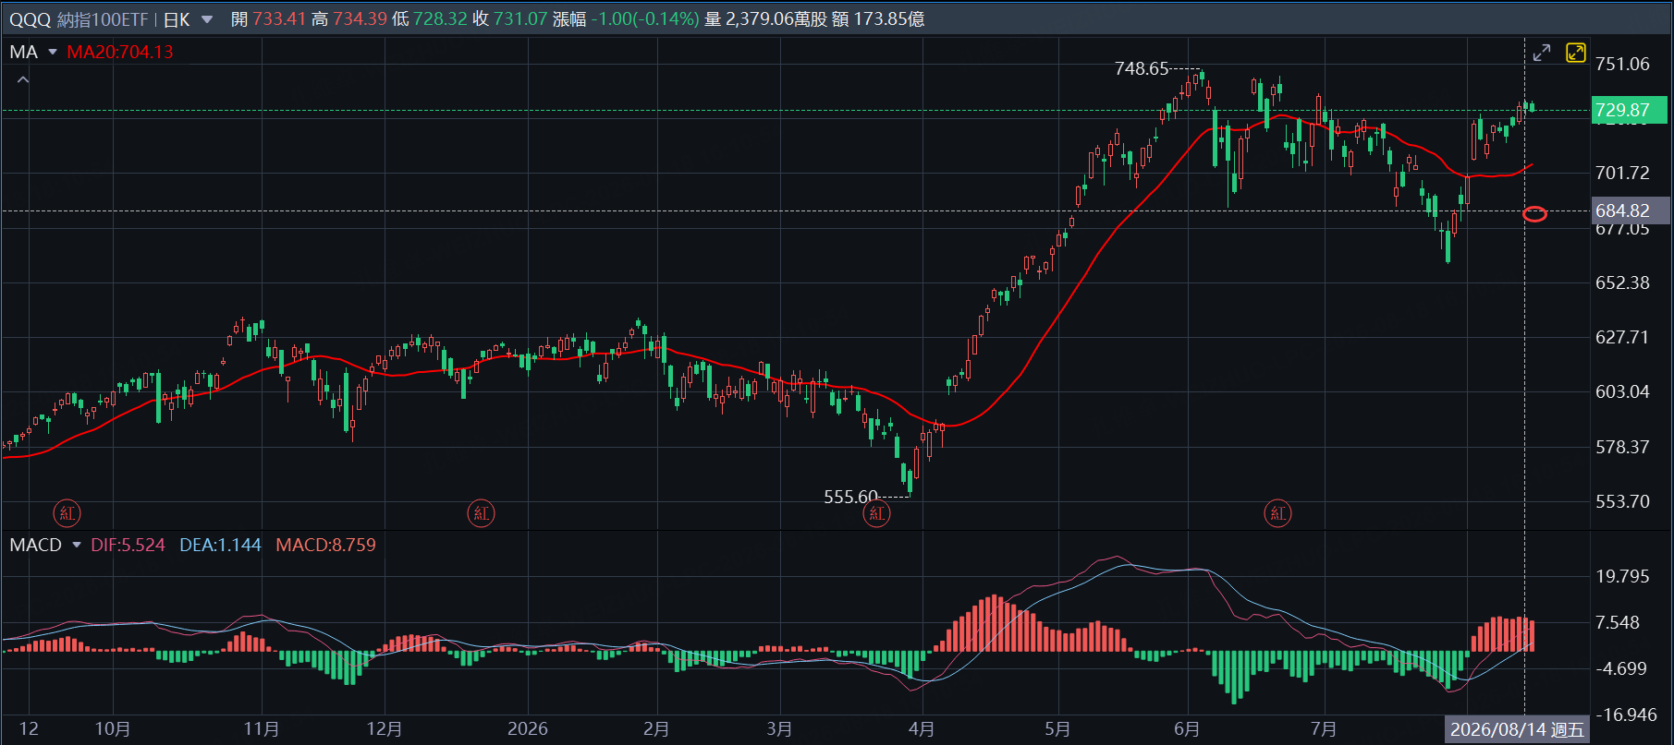
Task: Click the 751.06 price axis label
Action: click(1622, 64)
